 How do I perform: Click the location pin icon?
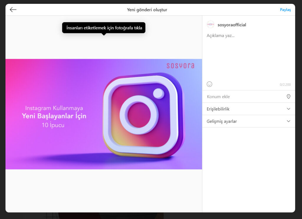click(288, 97)
